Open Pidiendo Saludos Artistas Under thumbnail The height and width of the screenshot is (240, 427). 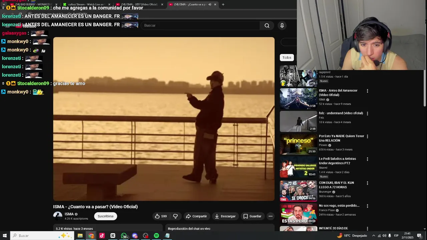(x=298, y=167)
